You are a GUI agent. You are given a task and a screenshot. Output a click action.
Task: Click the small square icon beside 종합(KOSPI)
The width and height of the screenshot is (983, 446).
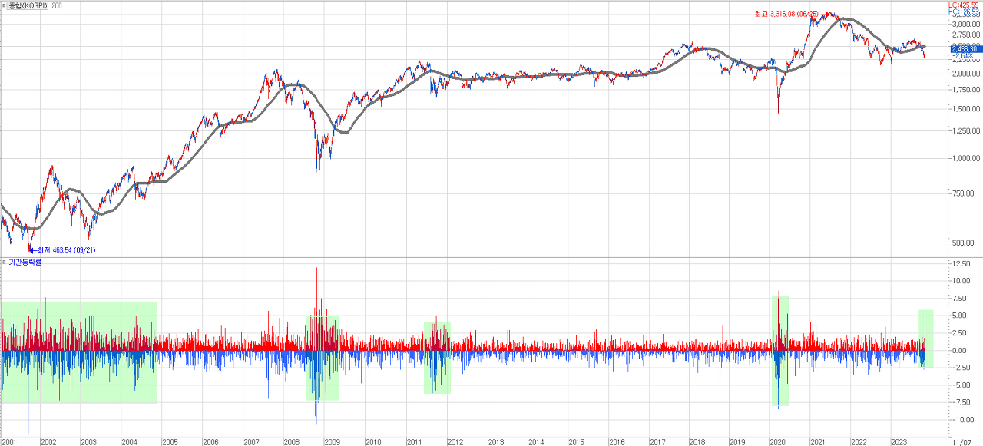coord(4,5)
